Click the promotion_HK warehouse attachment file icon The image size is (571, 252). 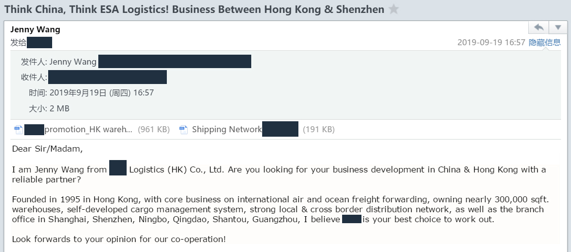click(x=19, y=130)
